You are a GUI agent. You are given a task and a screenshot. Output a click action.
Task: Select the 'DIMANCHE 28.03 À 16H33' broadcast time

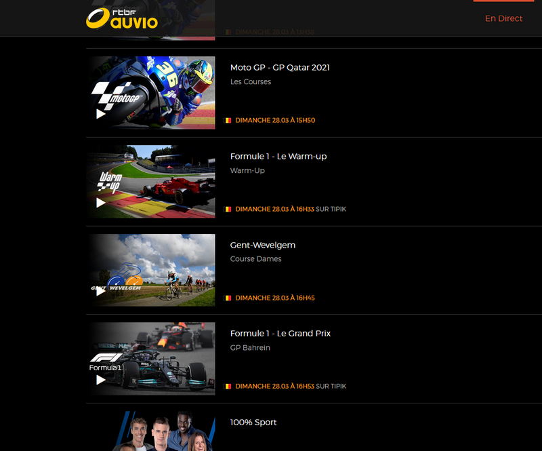(275, 209)
